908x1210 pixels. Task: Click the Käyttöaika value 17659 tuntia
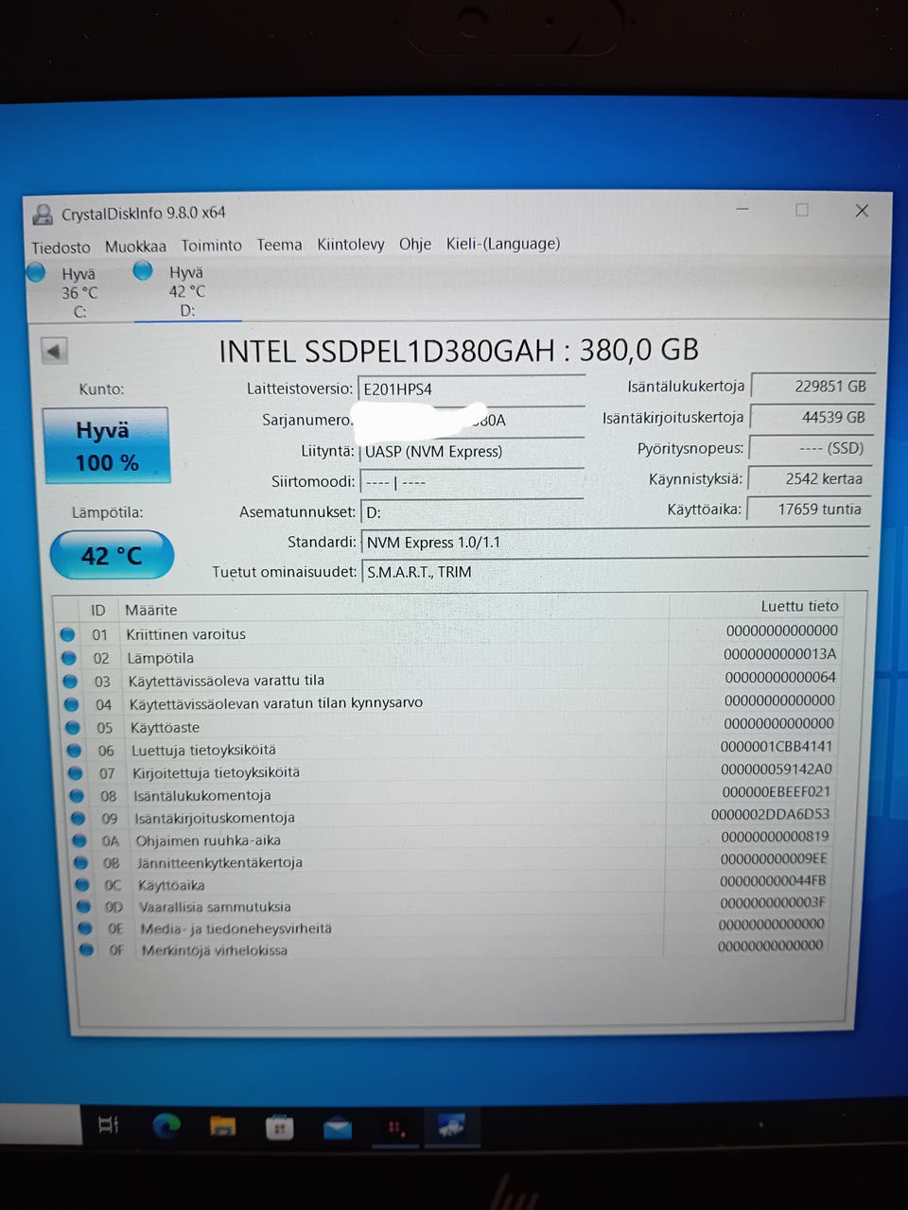(x=807, y=510)
